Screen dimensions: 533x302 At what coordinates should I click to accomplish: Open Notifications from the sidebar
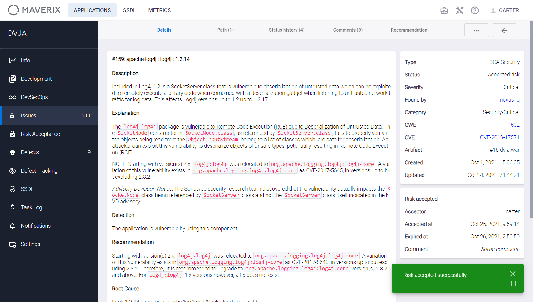49,226
